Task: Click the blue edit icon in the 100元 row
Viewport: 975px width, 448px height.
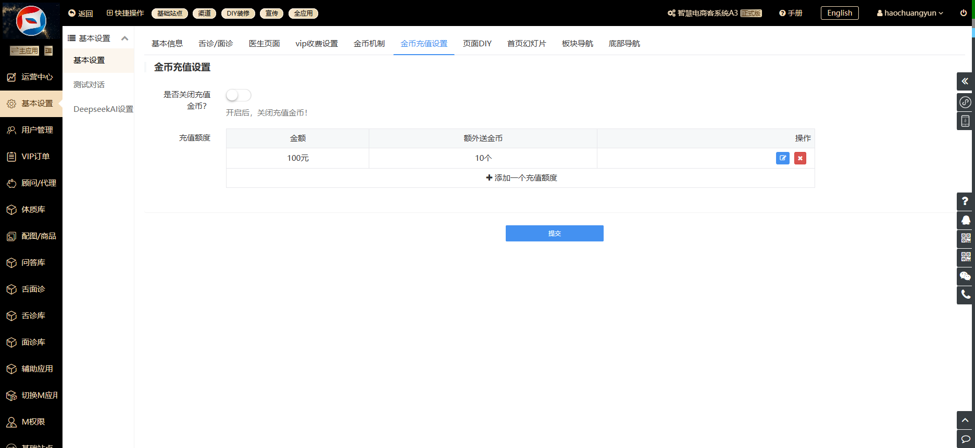Action: [x=782, y=158]
